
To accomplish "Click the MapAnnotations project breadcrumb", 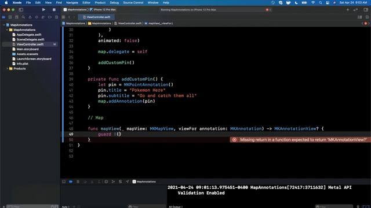I will (x=74, y=23).
